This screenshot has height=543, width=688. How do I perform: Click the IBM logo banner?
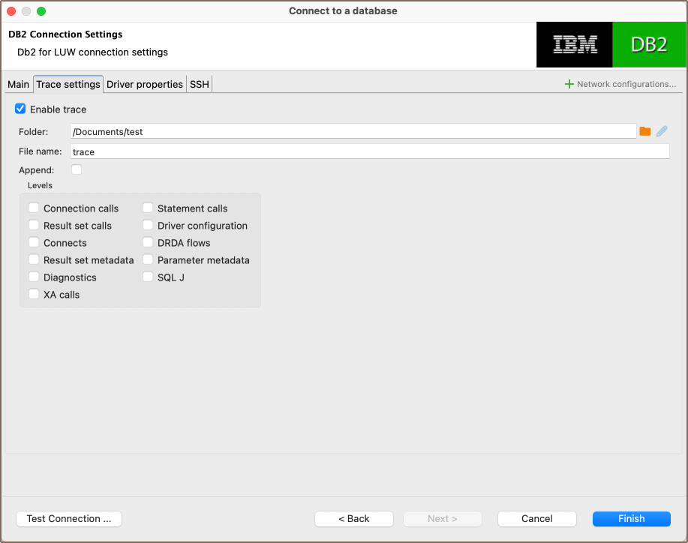(575, 44)
